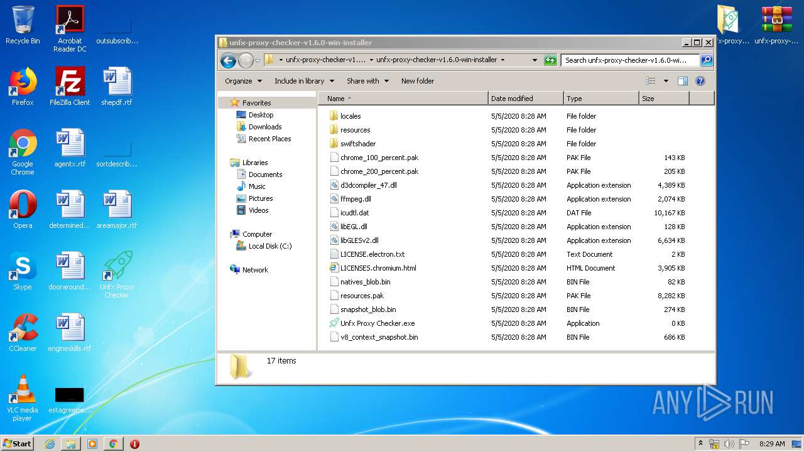Open the change view options arrow
Viewport: 804px width, 452px height.
point(666,81)
